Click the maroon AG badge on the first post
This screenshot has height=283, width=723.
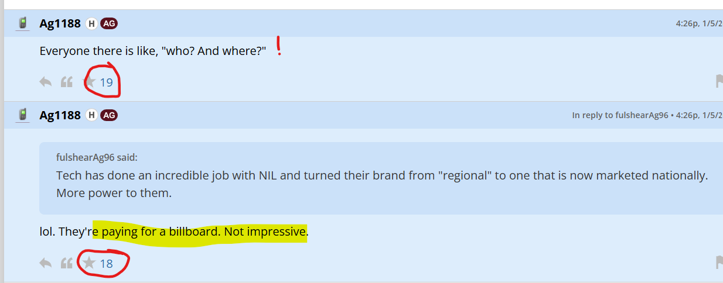pyautogui.click(x=109, y=23)
